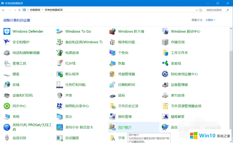The height and width of the screenshot is (143, 233).
Task: Click the 电话和调制解调器 icon
Action: tap(7, 53)
